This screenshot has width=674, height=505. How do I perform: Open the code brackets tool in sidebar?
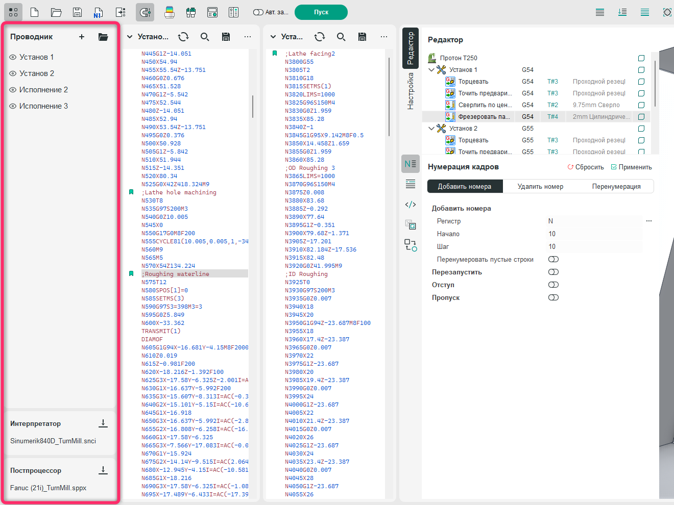[411, 205]
